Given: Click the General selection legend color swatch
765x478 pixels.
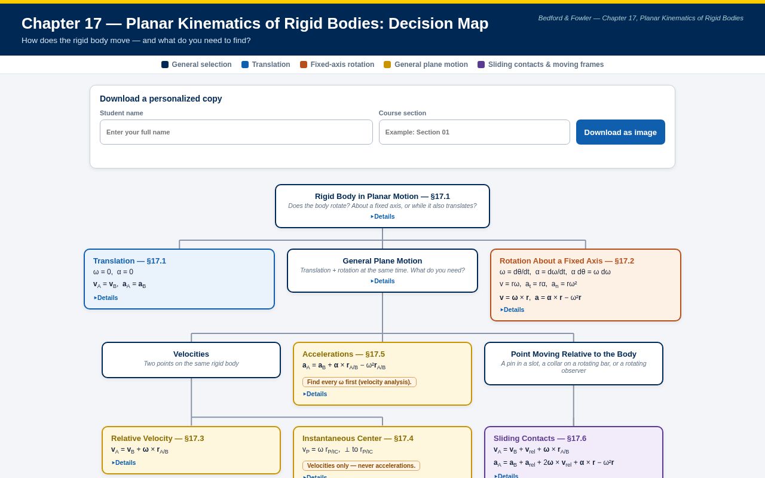Looking at the screenshot, I should [165, 65].
